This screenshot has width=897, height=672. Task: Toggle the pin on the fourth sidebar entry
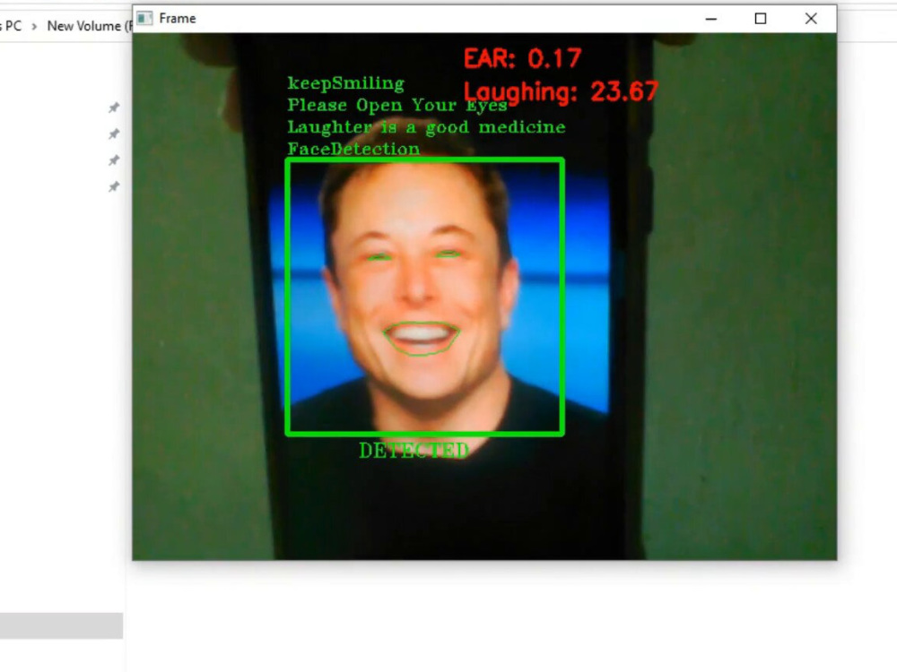point(113,186)
